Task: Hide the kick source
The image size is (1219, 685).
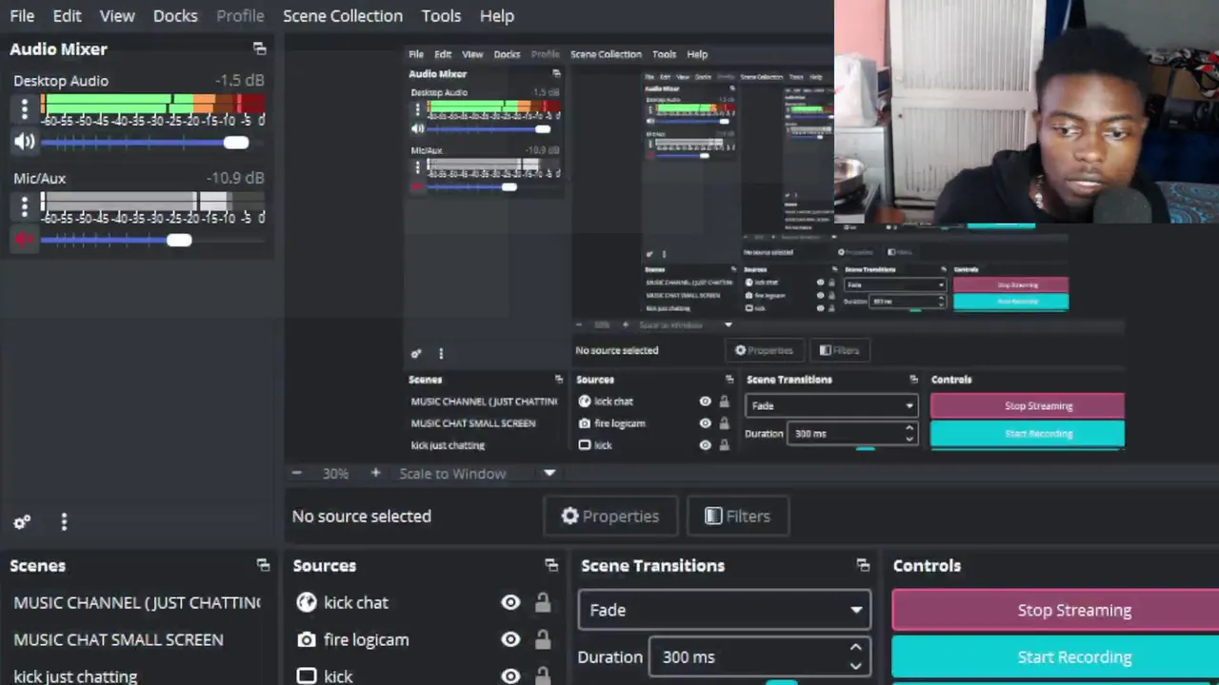Action: [x=510, y=676]
